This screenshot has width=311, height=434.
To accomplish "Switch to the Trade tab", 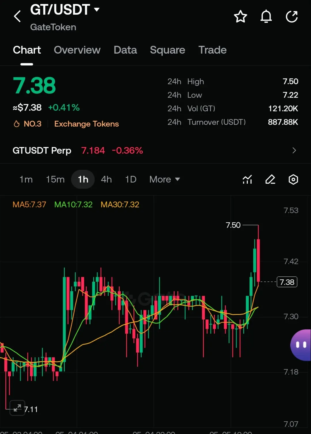I will 213,50.
